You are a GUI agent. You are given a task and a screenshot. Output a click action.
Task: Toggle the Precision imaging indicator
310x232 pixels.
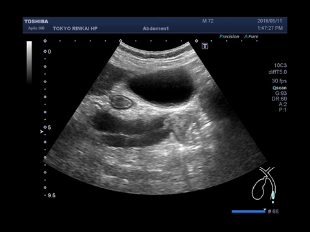click(229, 37)
